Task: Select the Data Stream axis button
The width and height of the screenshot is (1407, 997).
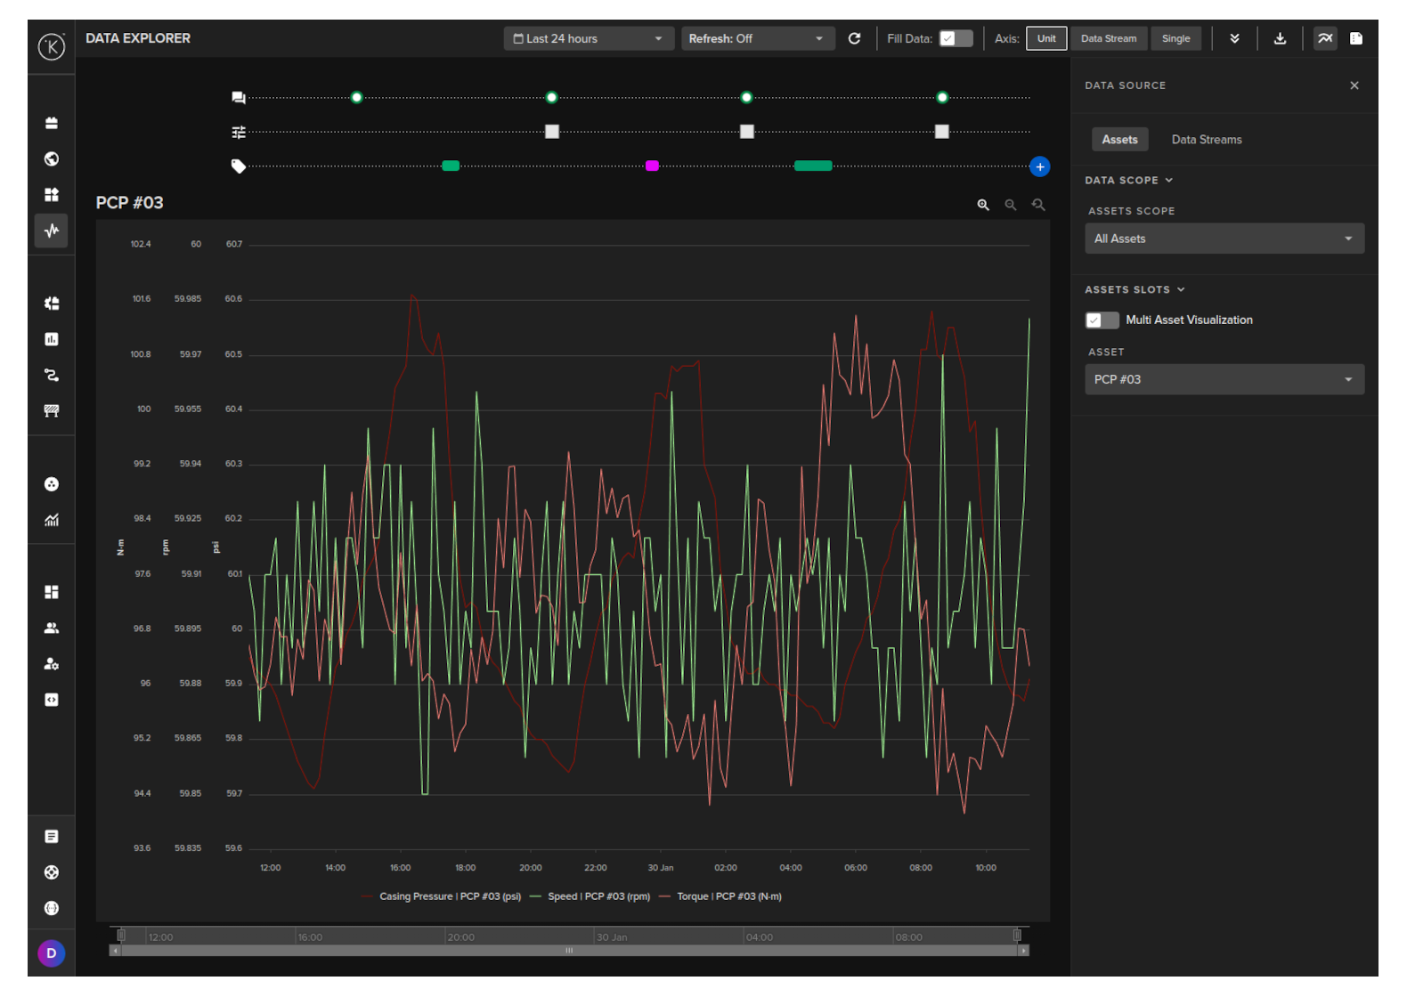Action: point(1108,38)
